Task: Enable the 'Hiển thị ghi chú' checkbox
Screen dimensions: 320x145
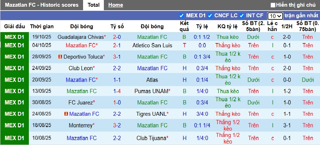Action: (273, 5)
